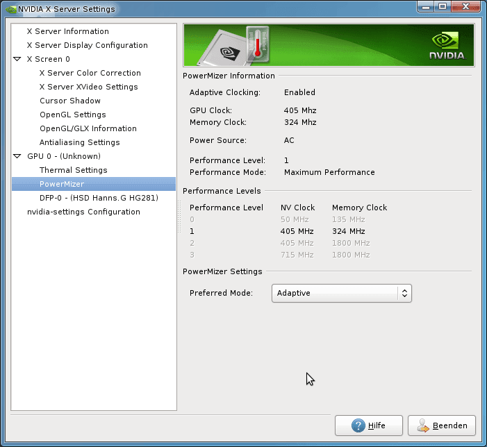Collapse the GPU 0 tree node
The width and height of the screenshot is (487, 447).
pyautogui.click(x=17, y=156)
